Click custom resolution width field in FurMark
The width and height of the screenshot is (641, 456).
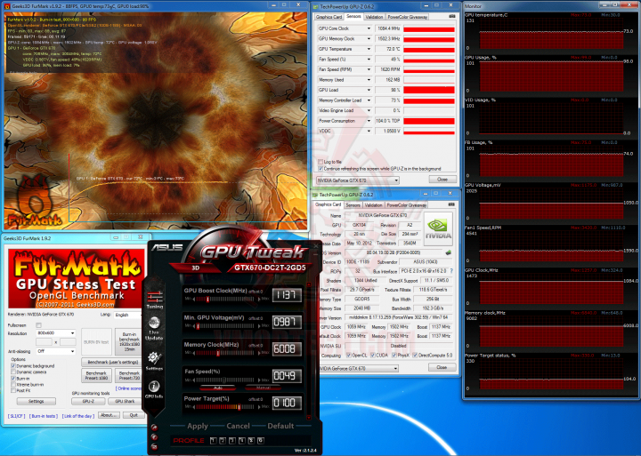[45, 342]
